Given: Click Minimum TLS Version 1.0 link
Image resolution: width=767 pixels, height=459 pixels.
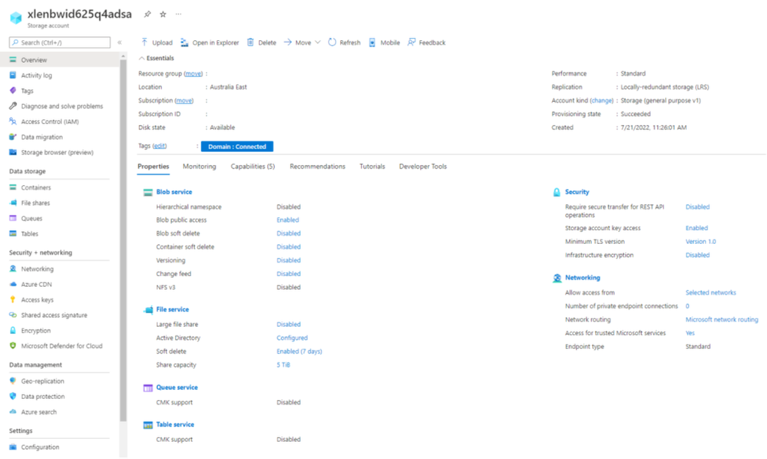Looking at the screenshot, I should [700, 242].
